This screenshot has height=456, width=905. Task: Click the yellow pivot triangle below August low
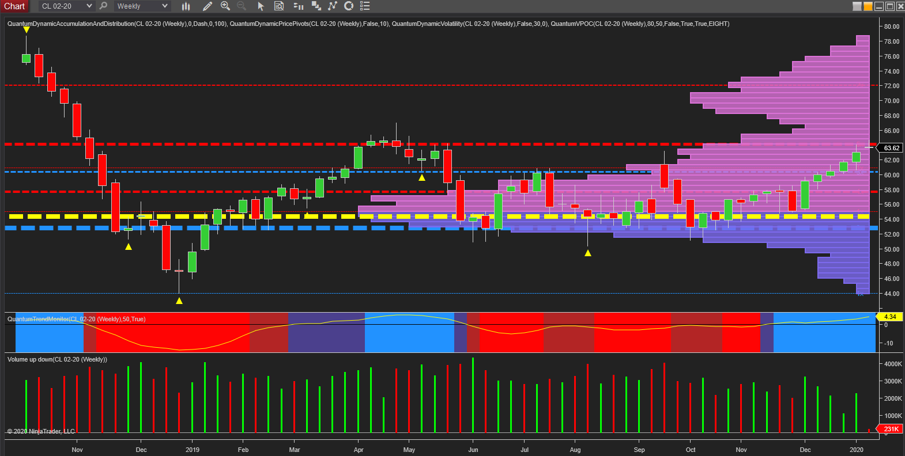coord(588,253)
